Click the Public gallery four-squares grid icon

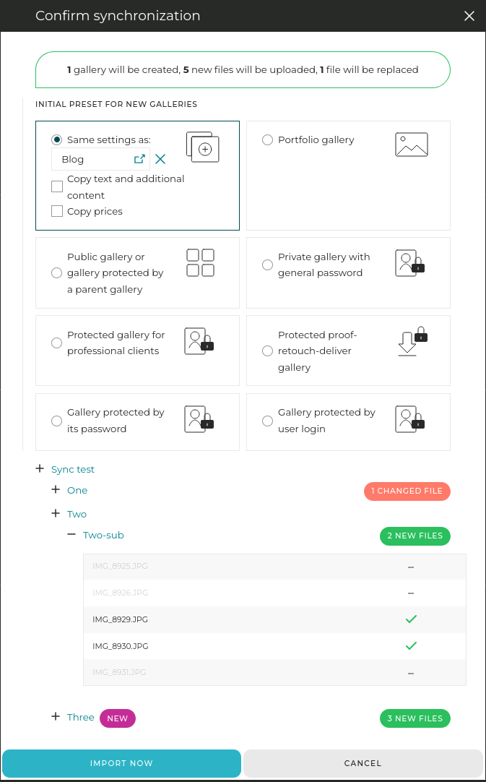[200, 262]
